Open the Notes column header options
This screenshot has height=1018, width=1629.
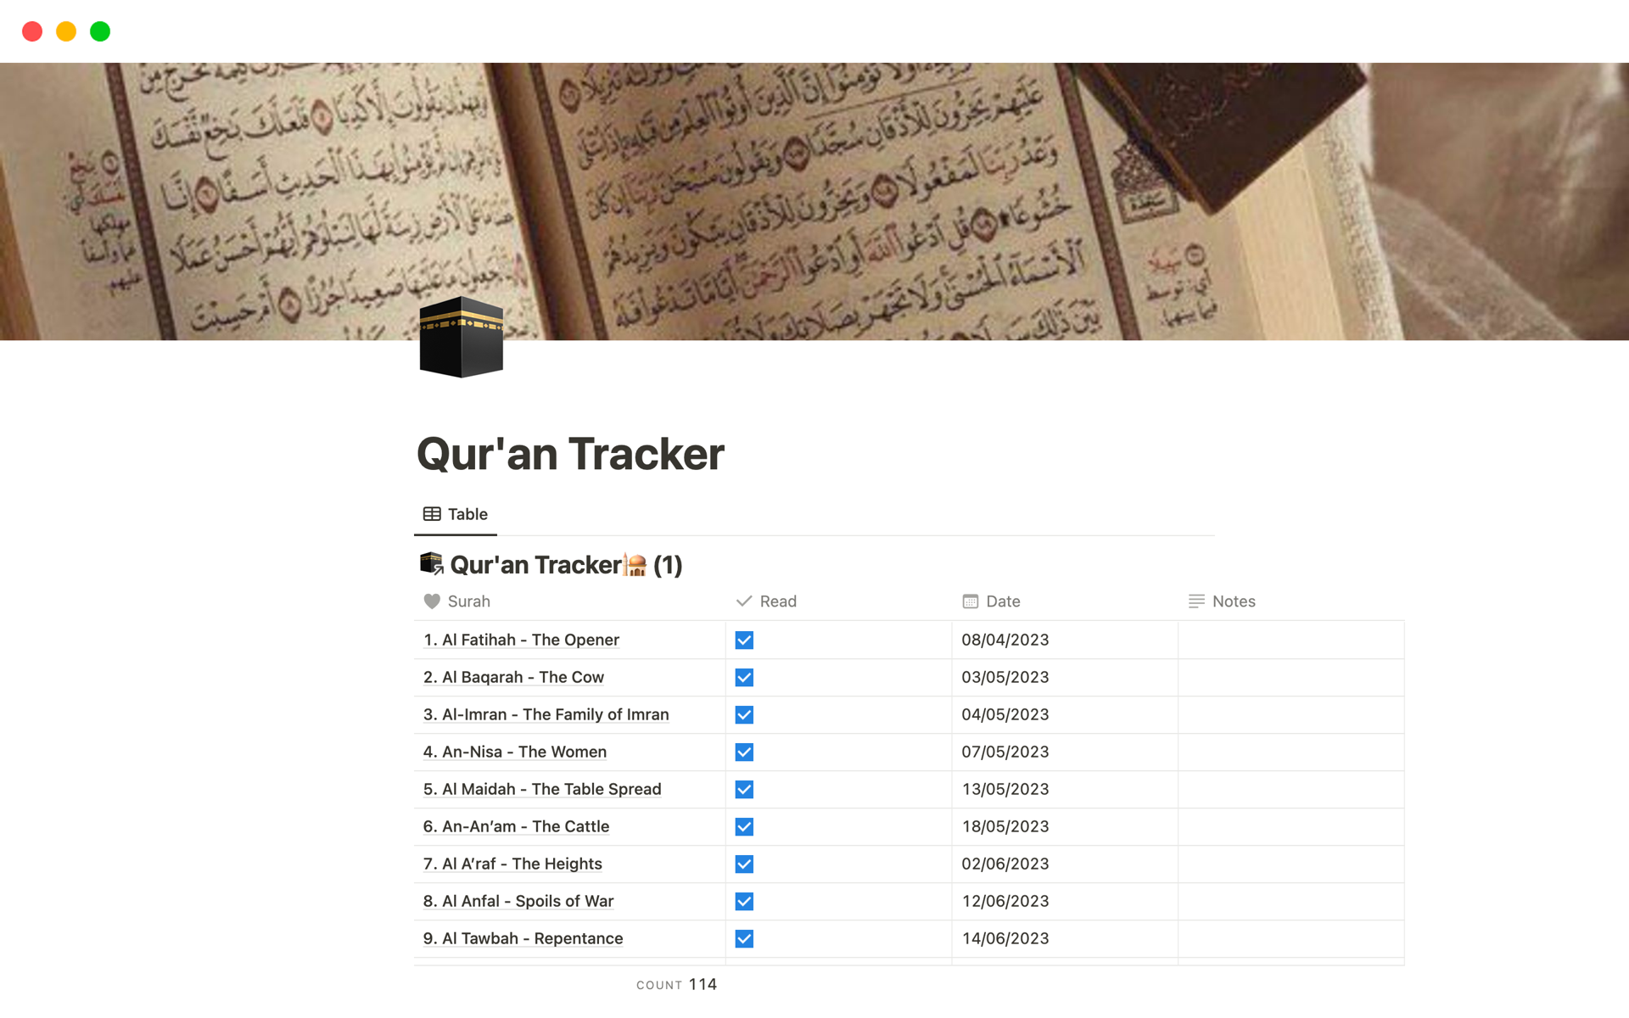point(1232,601)
